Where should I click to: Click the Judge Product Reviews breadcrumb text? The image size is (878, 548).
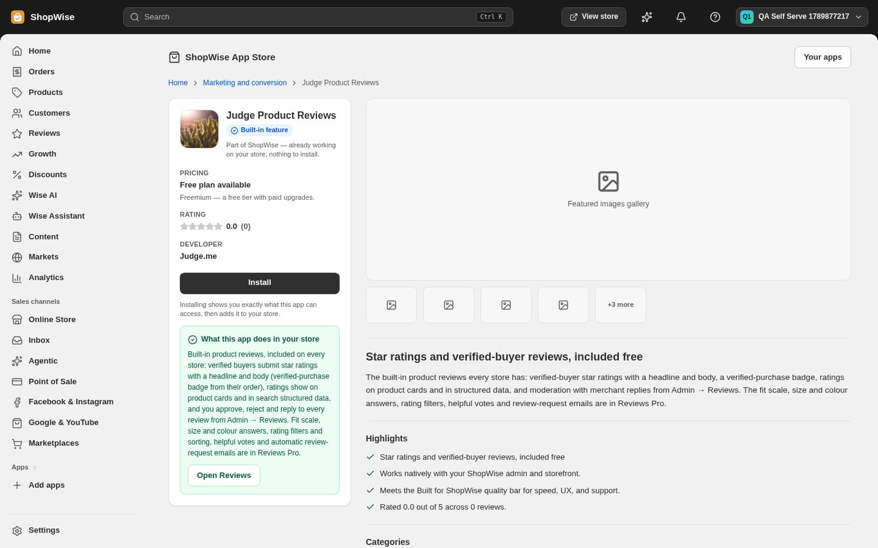(340, 83)
